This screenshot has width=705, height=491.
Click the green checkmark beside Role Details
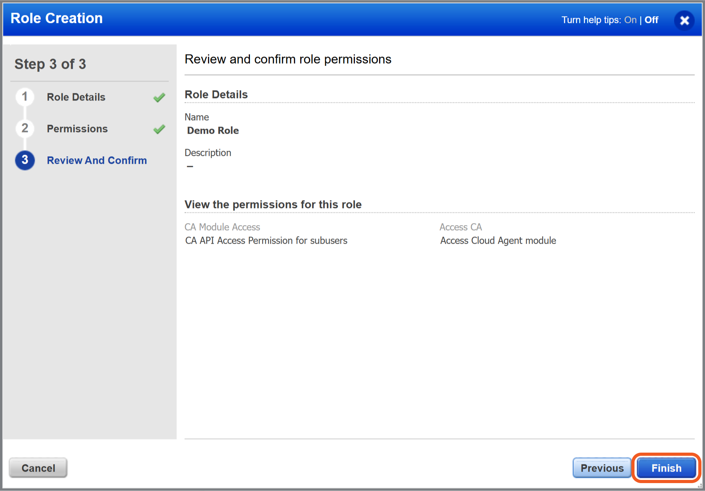pyautogui.click(x=159, y=97)
